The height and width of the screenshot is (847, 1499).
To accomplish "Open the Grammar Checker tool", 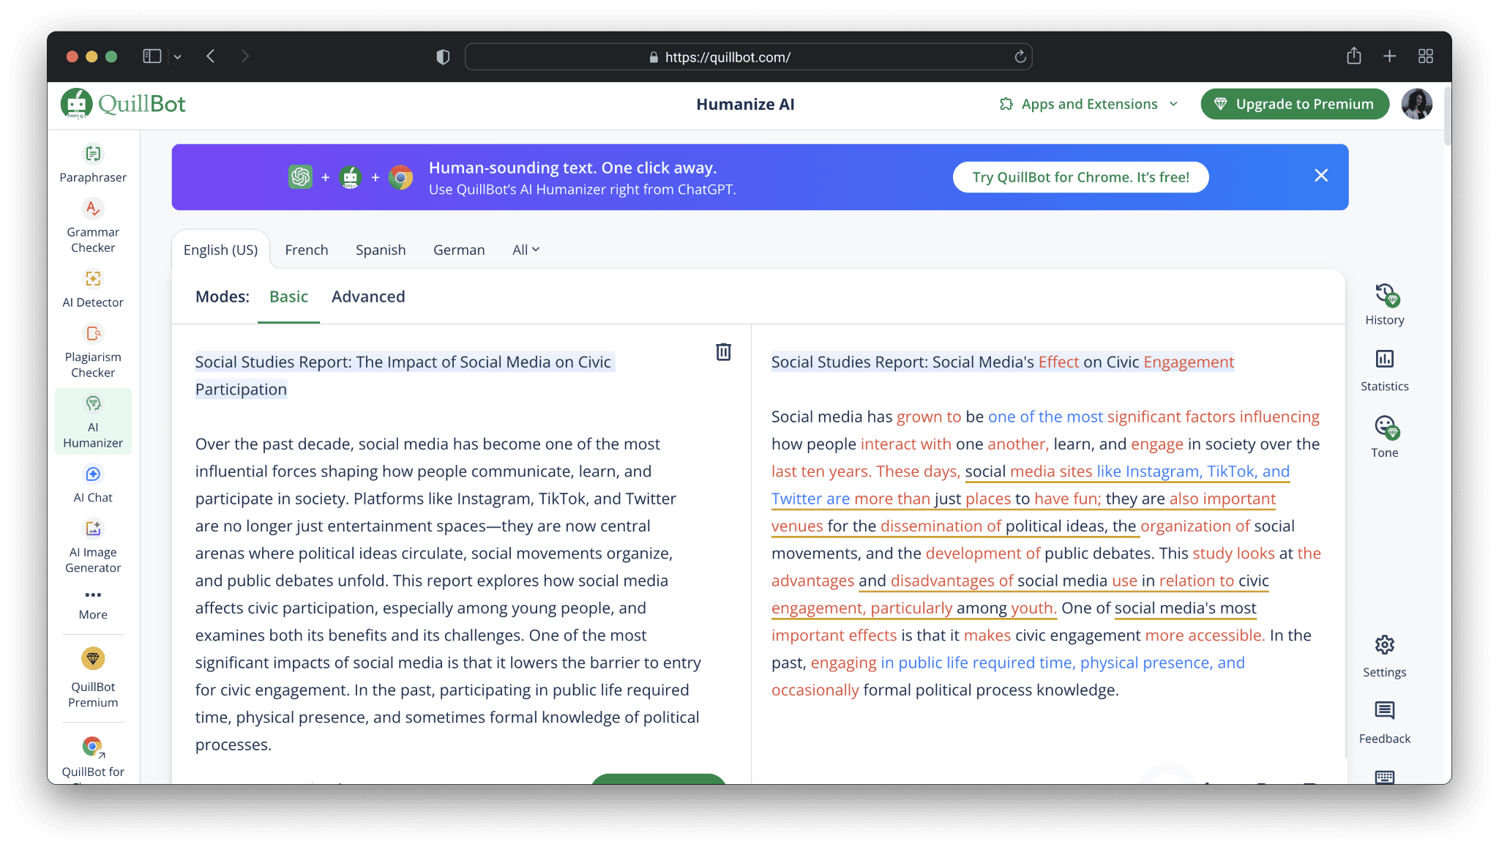I will [93, 227].
